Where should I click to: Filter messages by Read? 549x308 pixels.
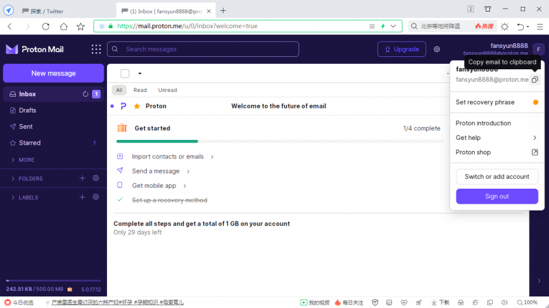click(x=140, y=90)
